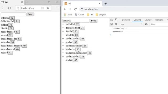Screen dimensions: 168x94
Task: Go back in the Chrome window
Action: (65, 9)
